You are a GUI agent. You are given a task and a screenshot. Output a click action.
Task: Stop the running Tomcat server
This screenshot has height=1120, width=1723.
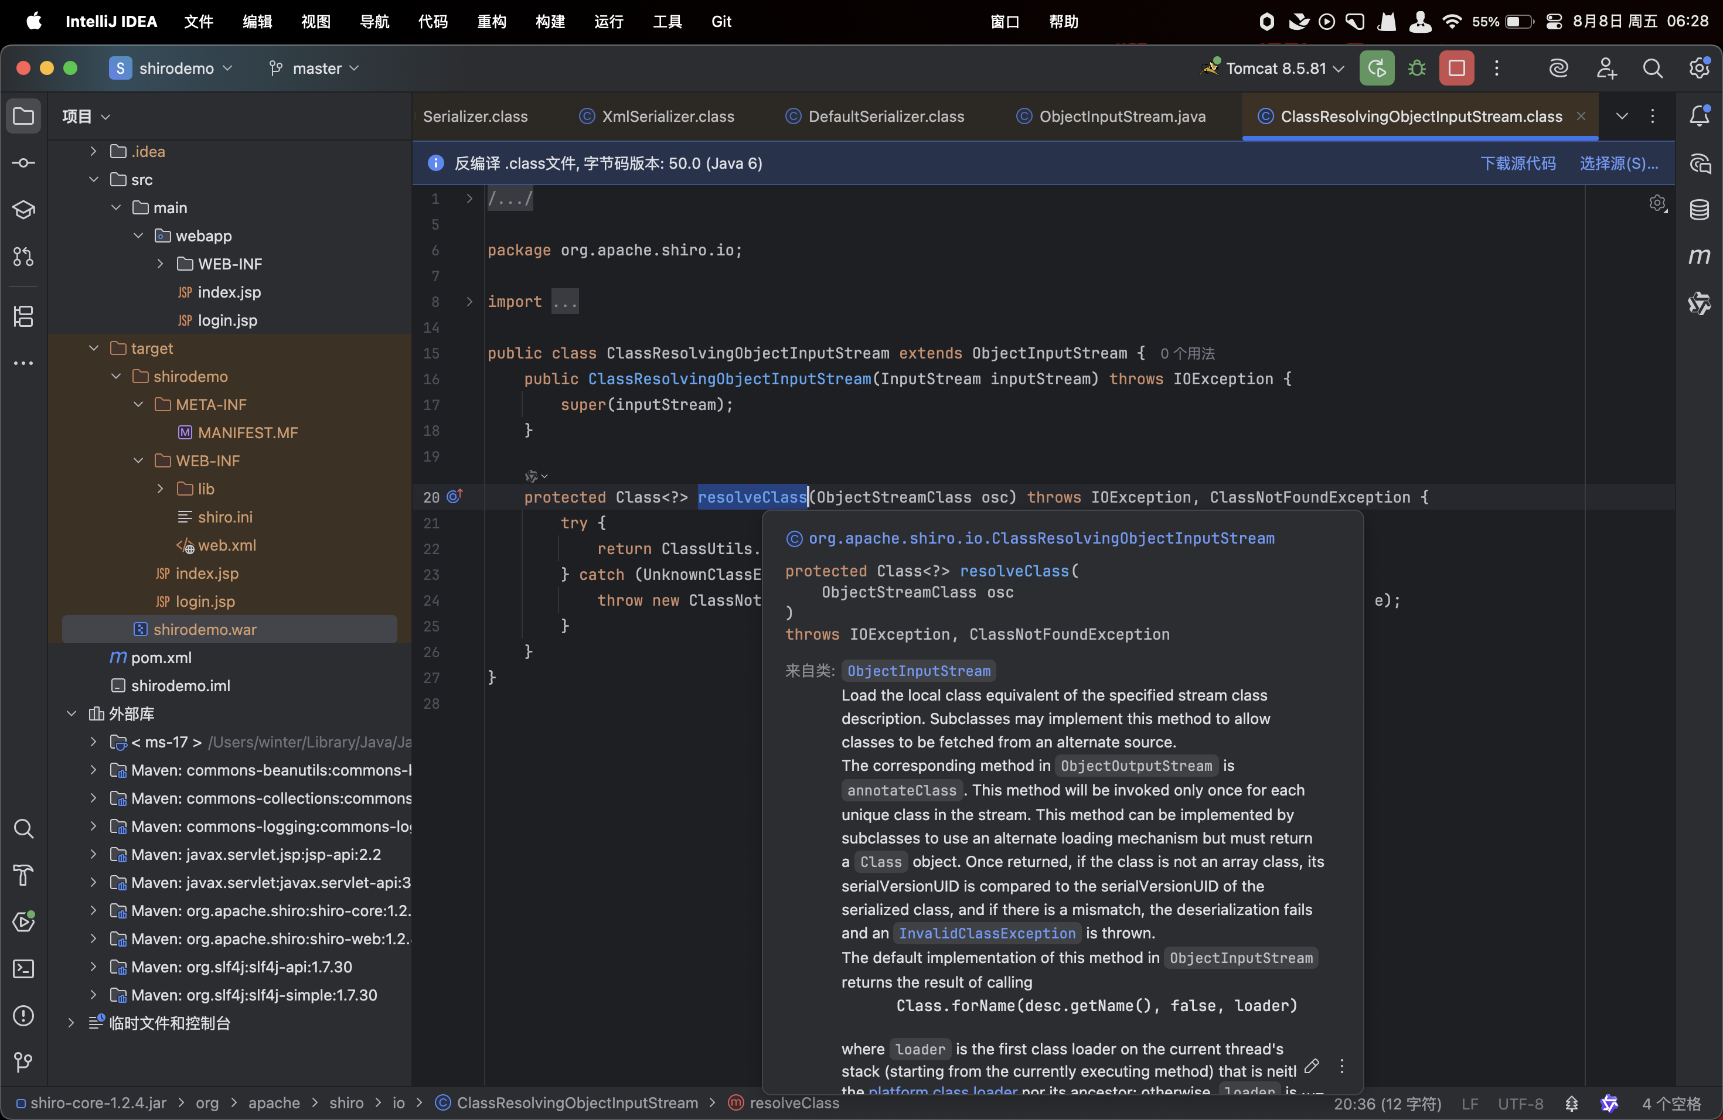click(x=1456, y=69)
